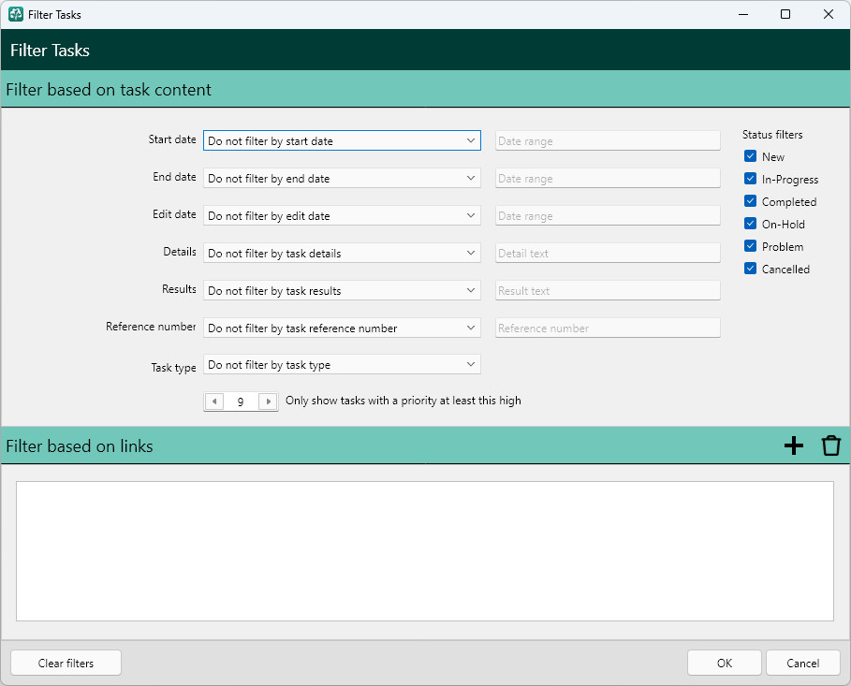Toggle the In-Progress status checkbox
851x686 pixels.
tap(750, 179)
